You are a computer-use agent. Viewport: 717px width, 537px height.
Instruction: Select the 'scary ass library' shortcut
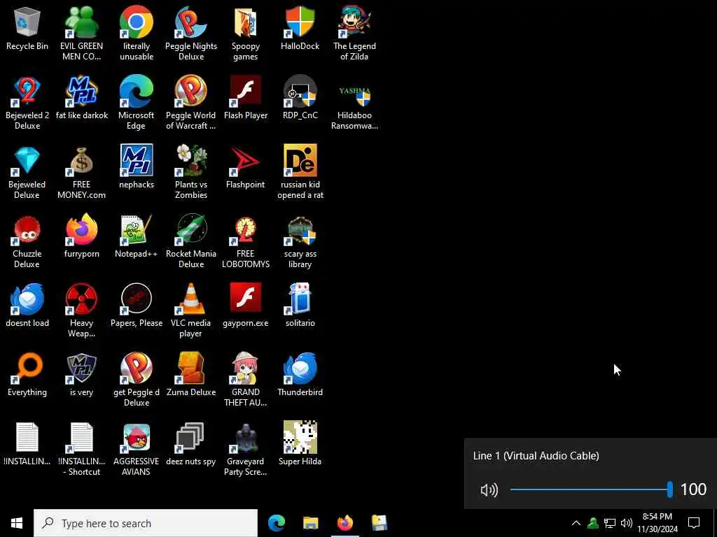pos(300,241)
